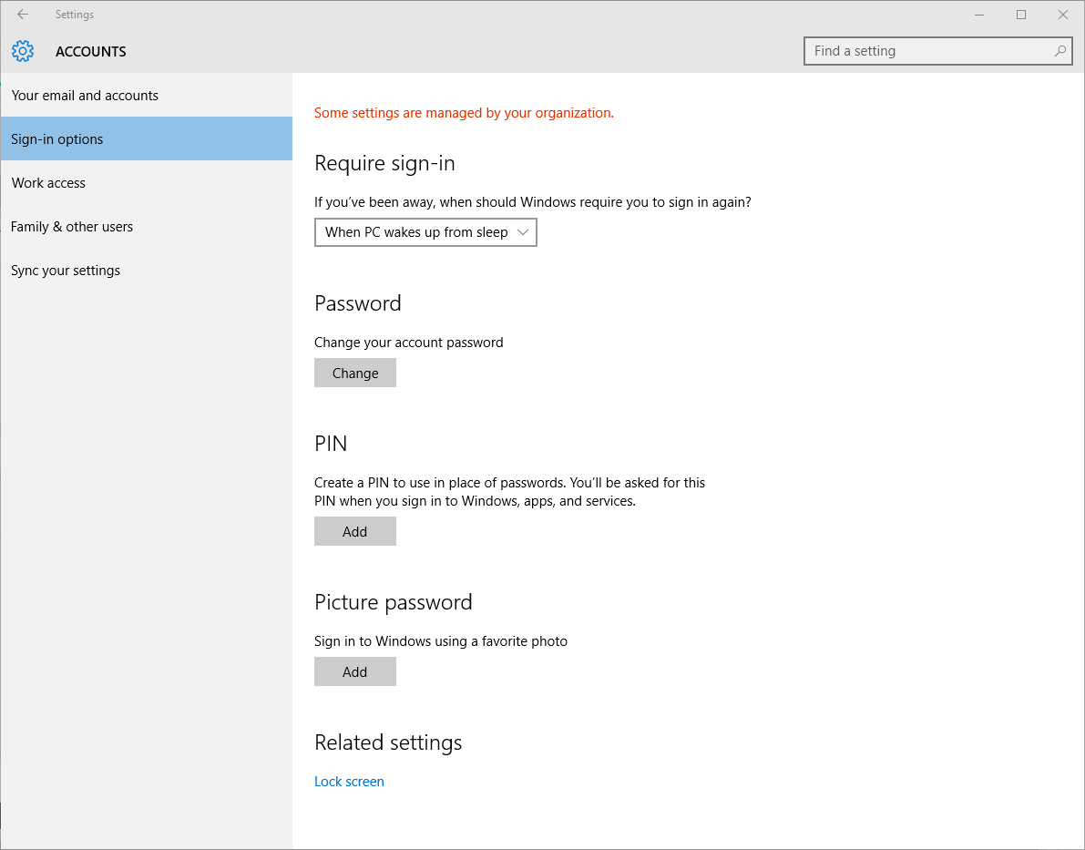
Task: Click the ACCOUNTS header title
Action: (x=91, y=52)
